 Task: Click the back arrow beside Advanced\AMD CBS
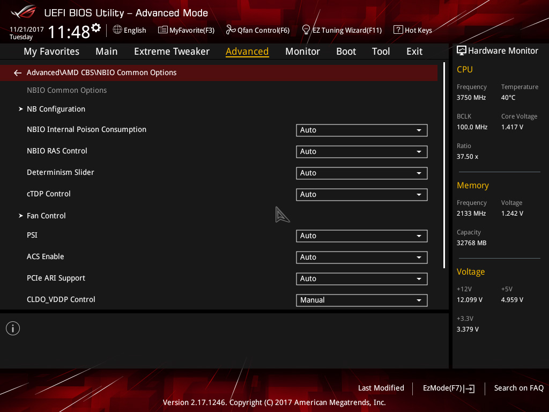click(x=18, y=73)
